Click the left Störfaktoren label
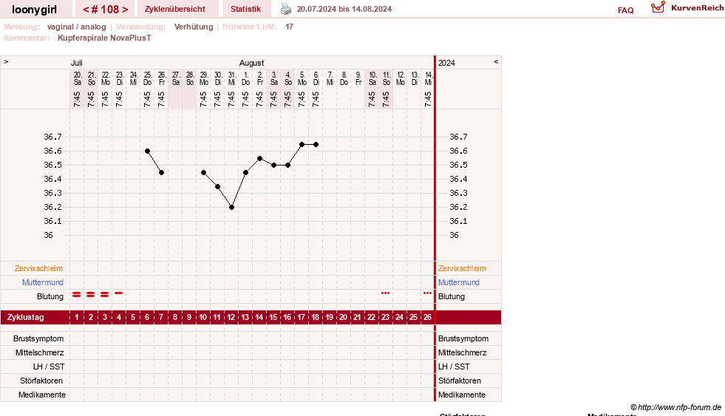Image resolution: width=725 pixels, height=416 pixels. pos(42,381)
